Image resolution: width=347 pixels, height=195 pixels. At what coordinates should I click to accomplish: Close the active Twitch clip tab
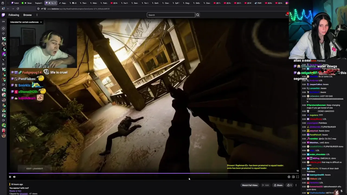coord(55,3)
